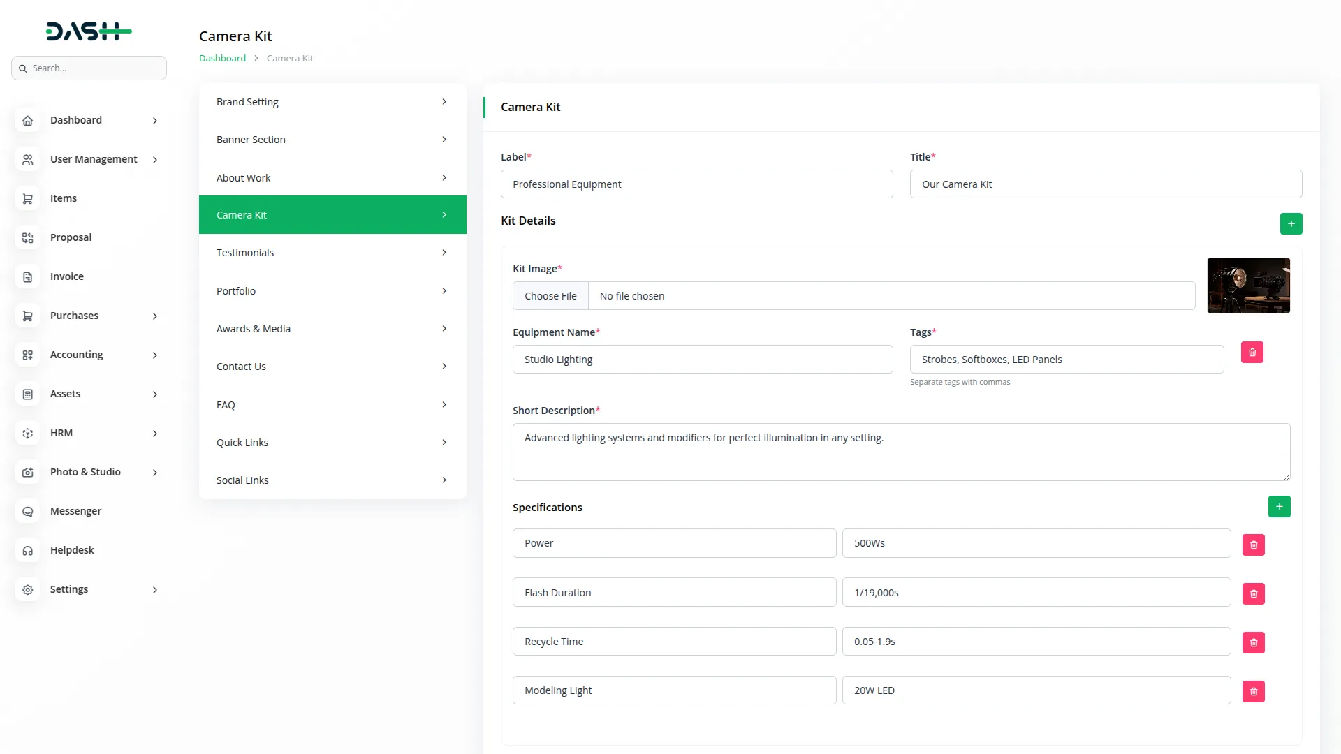Open Messenger from sidebar icon
The height and width of the screenshot is (754, 1341).
[x=28, y=511]
